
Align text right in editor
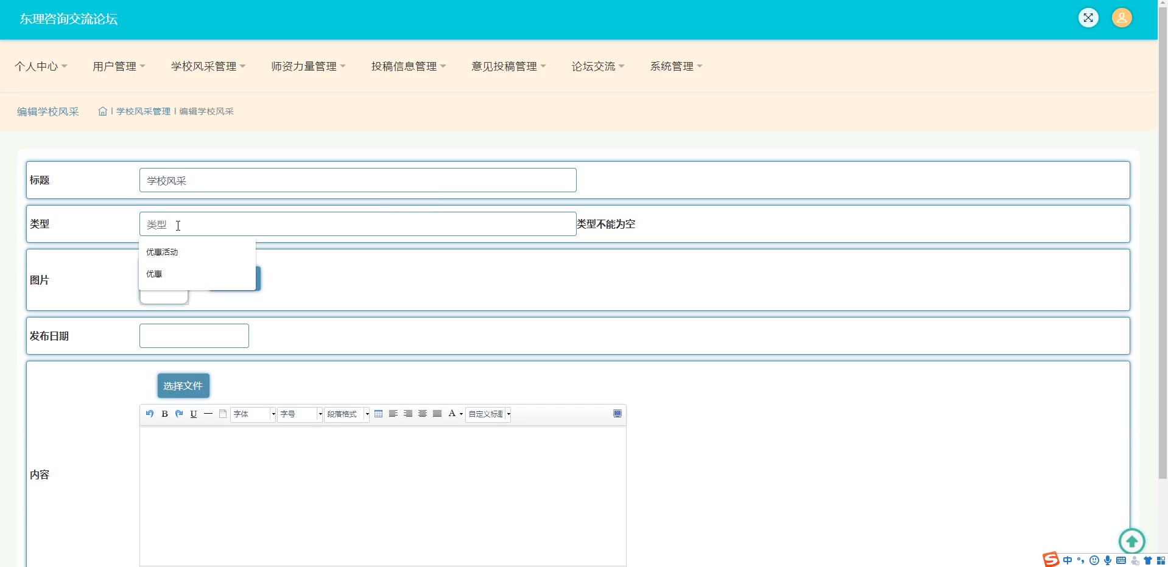click(408, 414)
